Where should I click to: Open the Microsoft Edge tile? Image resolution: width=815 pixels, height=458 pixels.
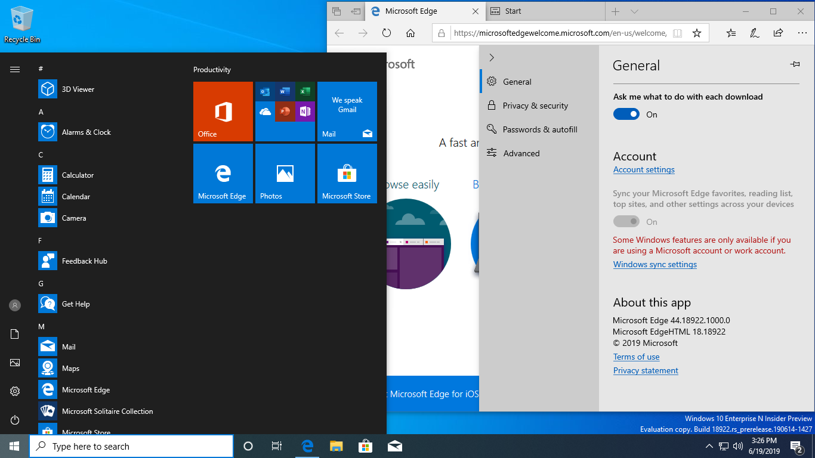(223, 174)
